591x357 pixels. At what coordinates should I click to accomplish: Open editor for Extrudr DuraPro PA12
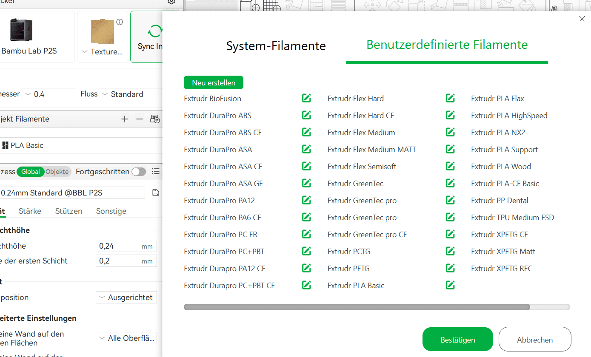coord(306,200)
